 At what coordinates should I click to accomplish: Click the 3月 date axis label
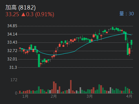tap(89, 96)
